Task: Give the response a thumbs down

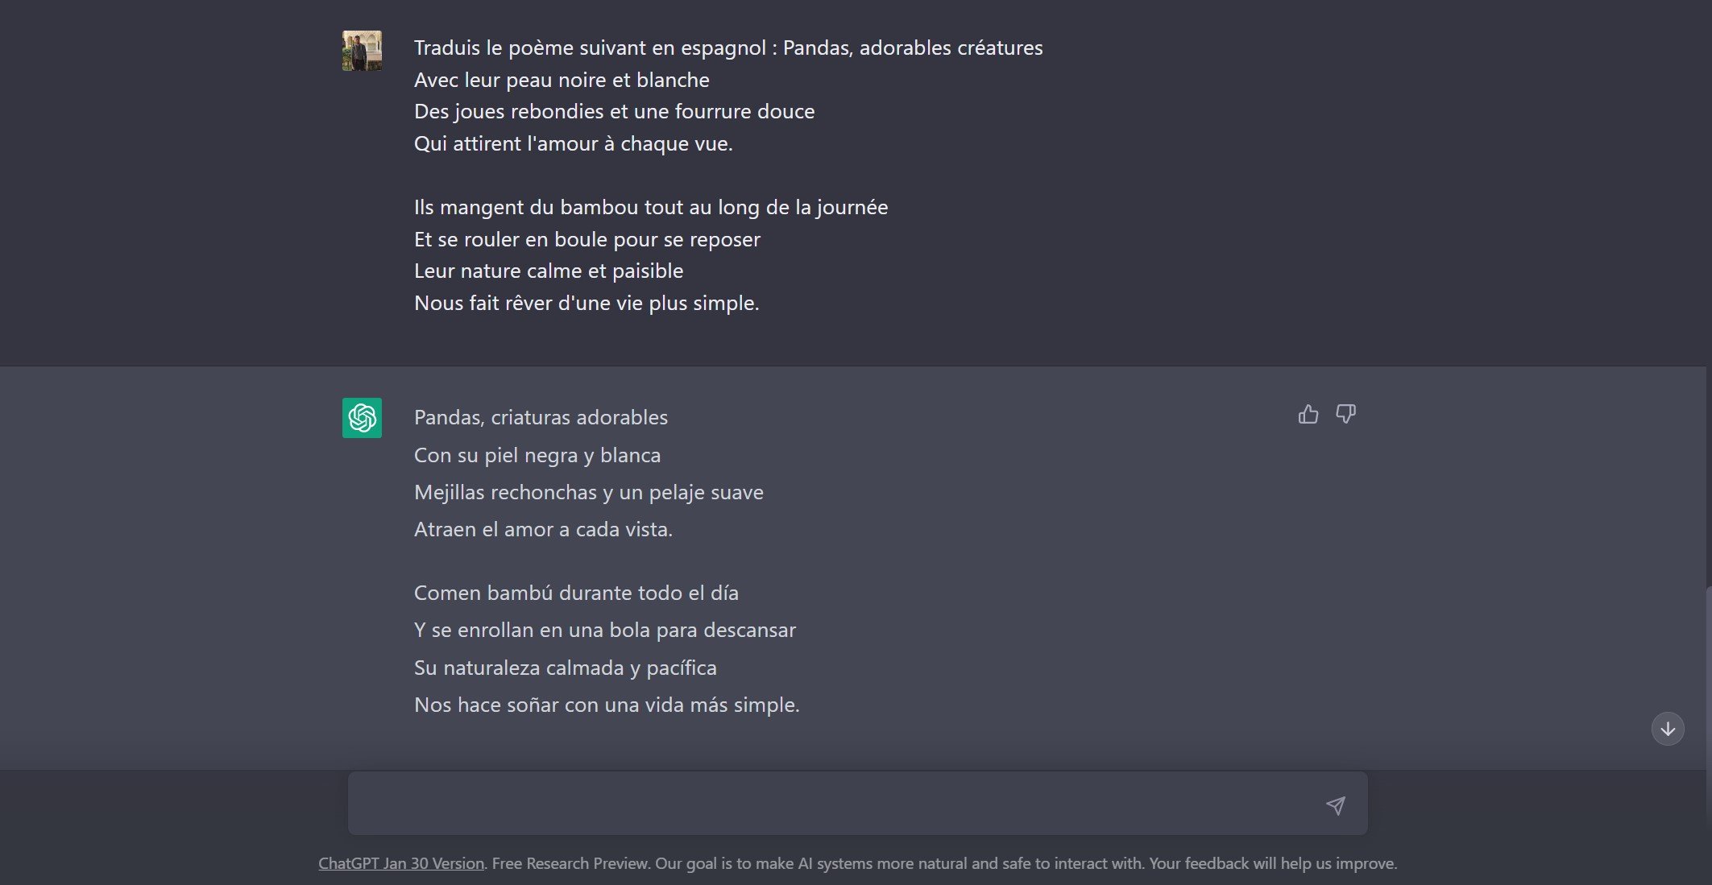Action: coord(1345,414)
